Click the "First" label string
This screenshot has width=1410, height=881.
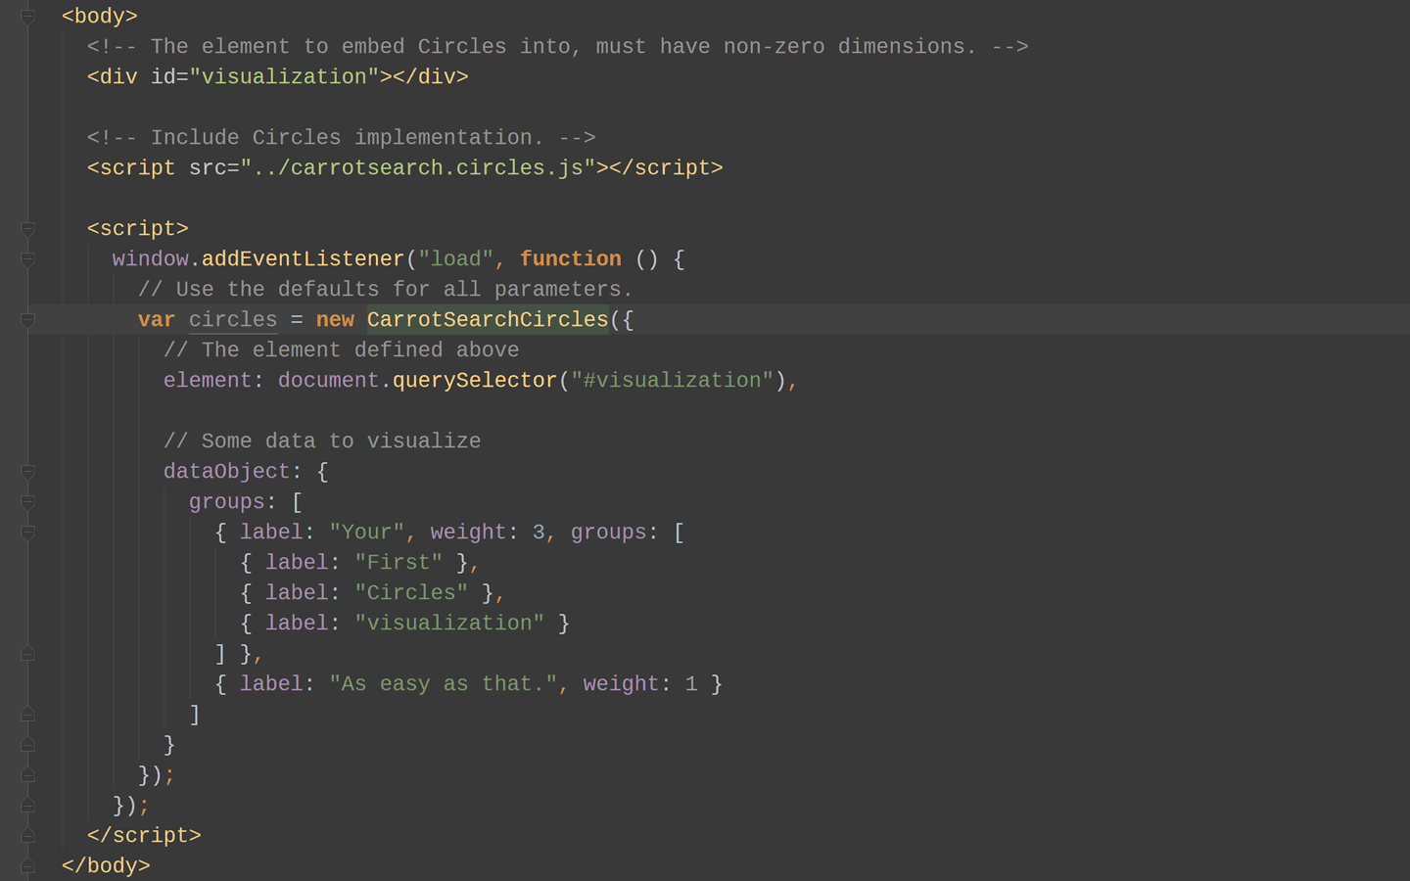(399, 563)
